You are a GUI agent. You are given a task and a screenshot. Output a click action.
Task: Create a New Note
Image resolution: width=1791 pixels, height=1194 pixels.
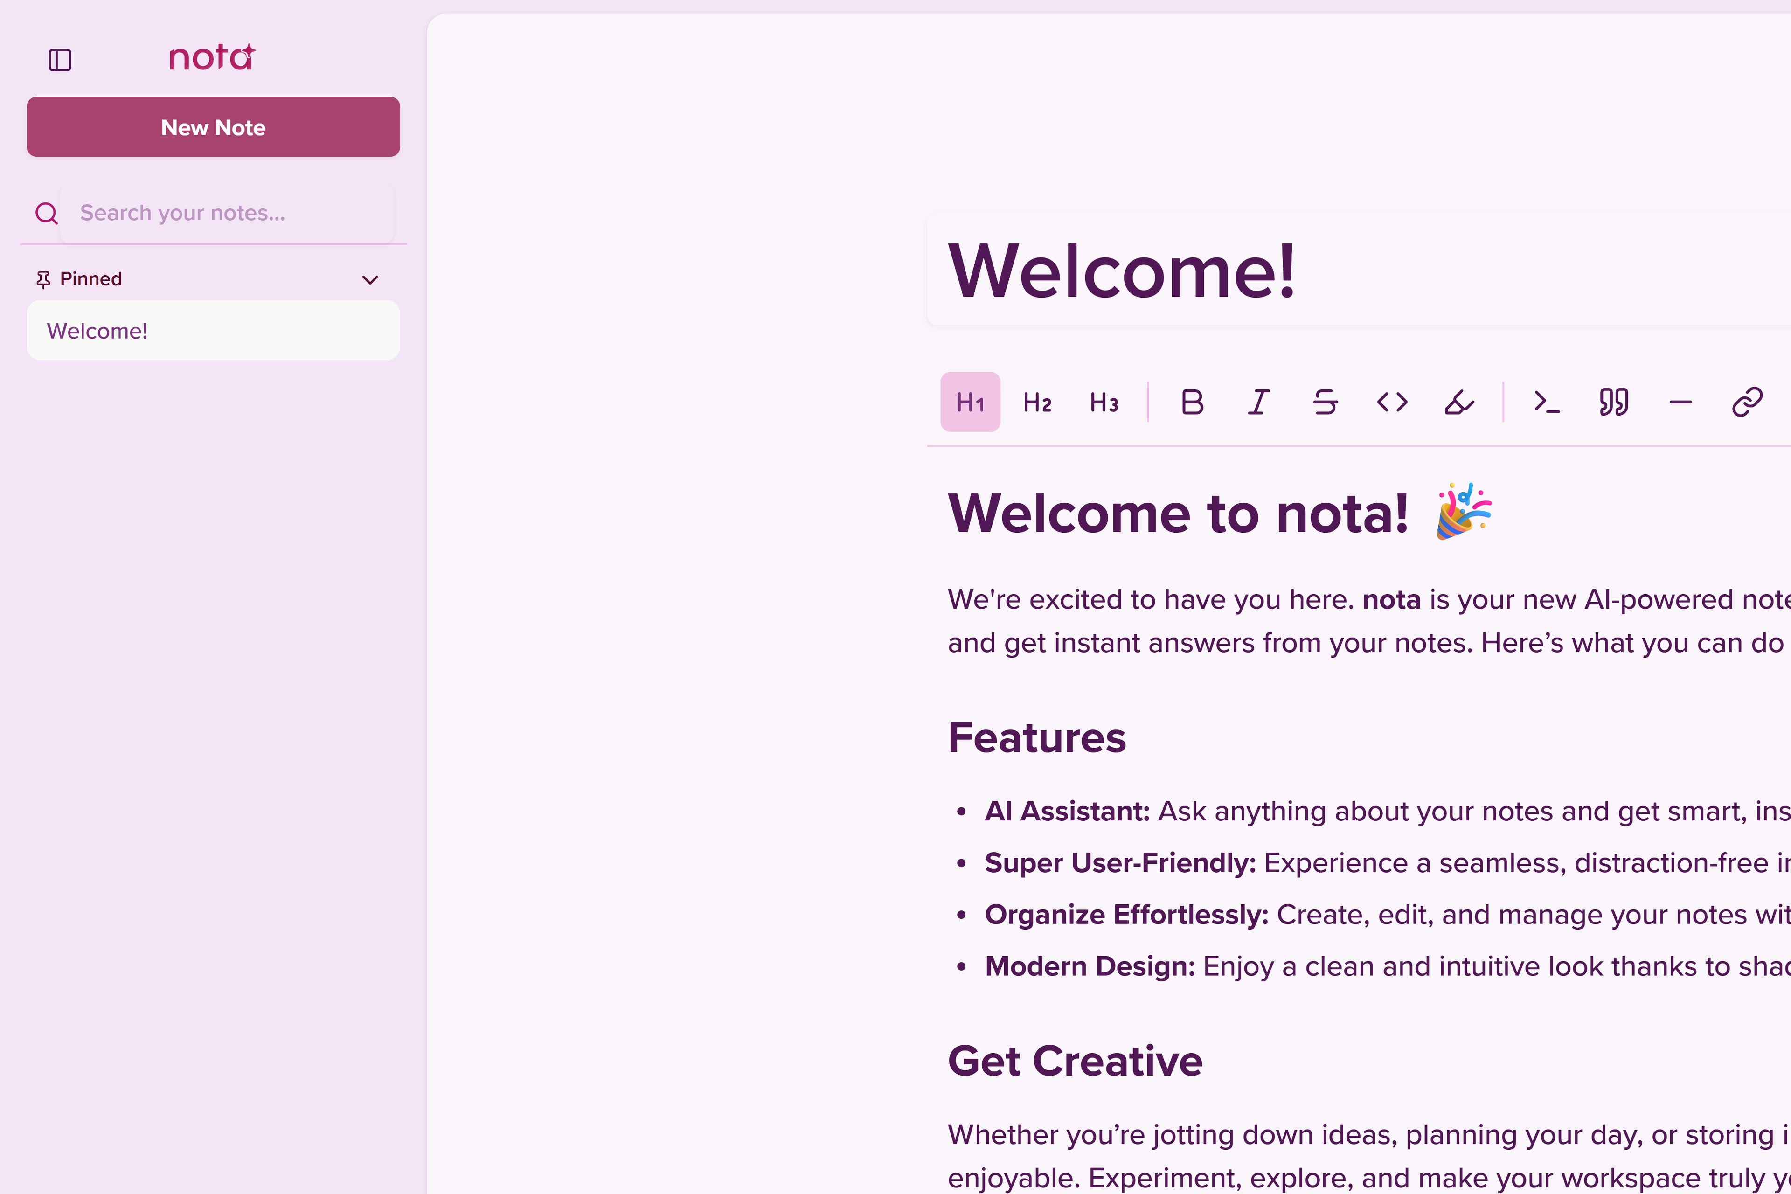pos(213,127)
